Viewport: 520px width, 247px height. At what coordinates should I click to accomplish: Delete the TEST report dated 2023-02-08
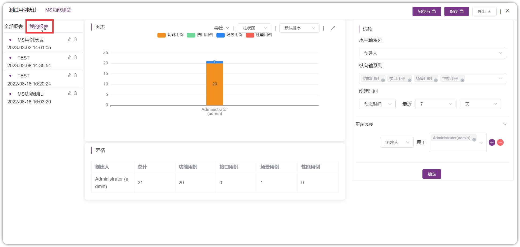pyautogui.click(x=75, y=57)
